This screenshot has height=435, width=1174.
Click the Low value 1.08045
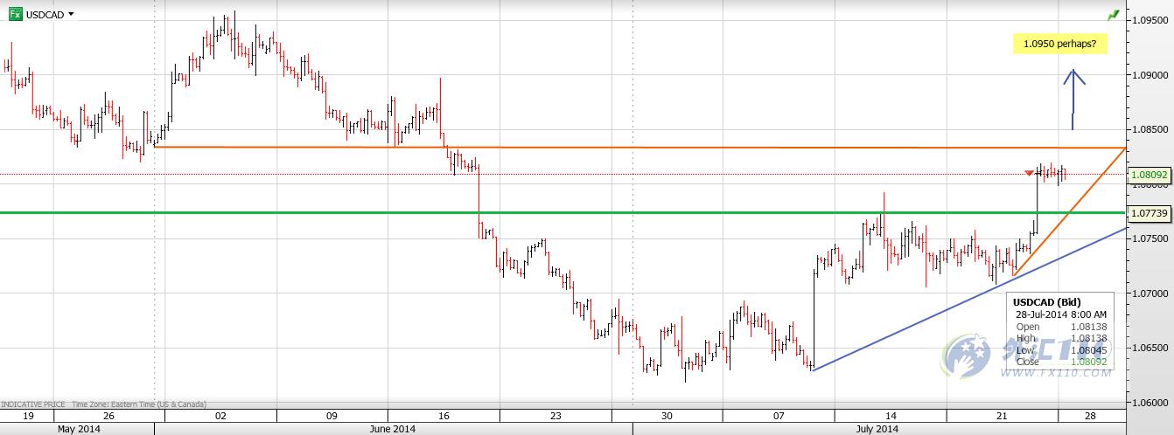pos(1089,349)
